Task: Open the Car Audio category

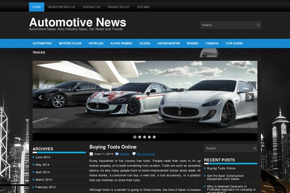Action: (x=234, y=43)
